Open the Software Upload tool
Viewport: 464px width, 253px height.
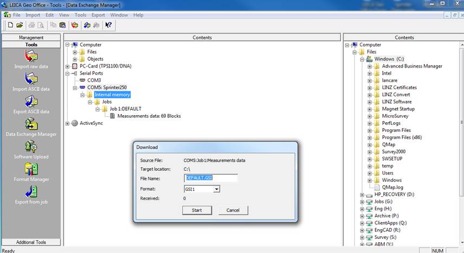point(31,147)
